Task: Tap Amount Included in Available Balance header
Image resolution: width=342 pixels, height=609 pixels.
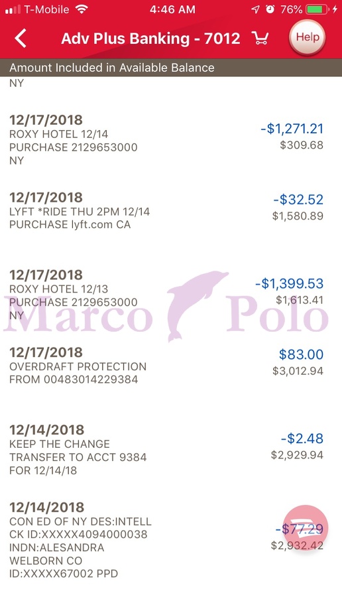Action: pyautogui.click(x=112, y=68)
